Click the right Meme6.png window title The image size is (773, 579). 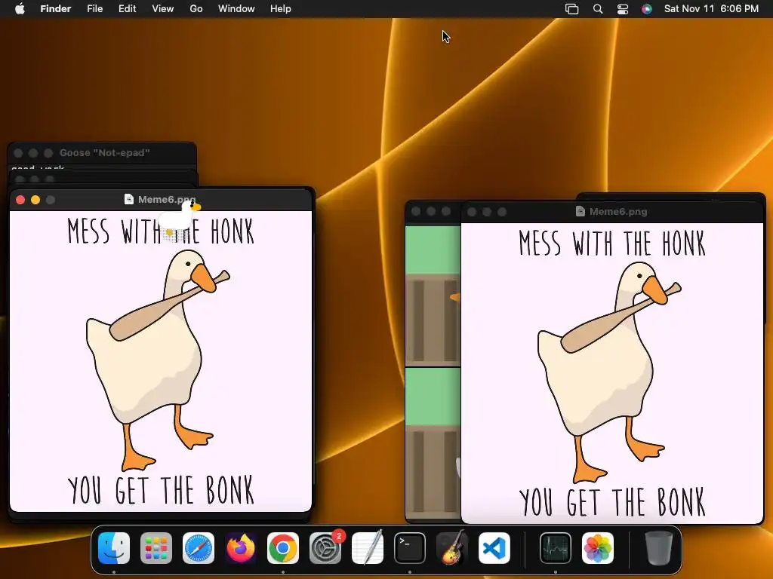click(618, 212)
